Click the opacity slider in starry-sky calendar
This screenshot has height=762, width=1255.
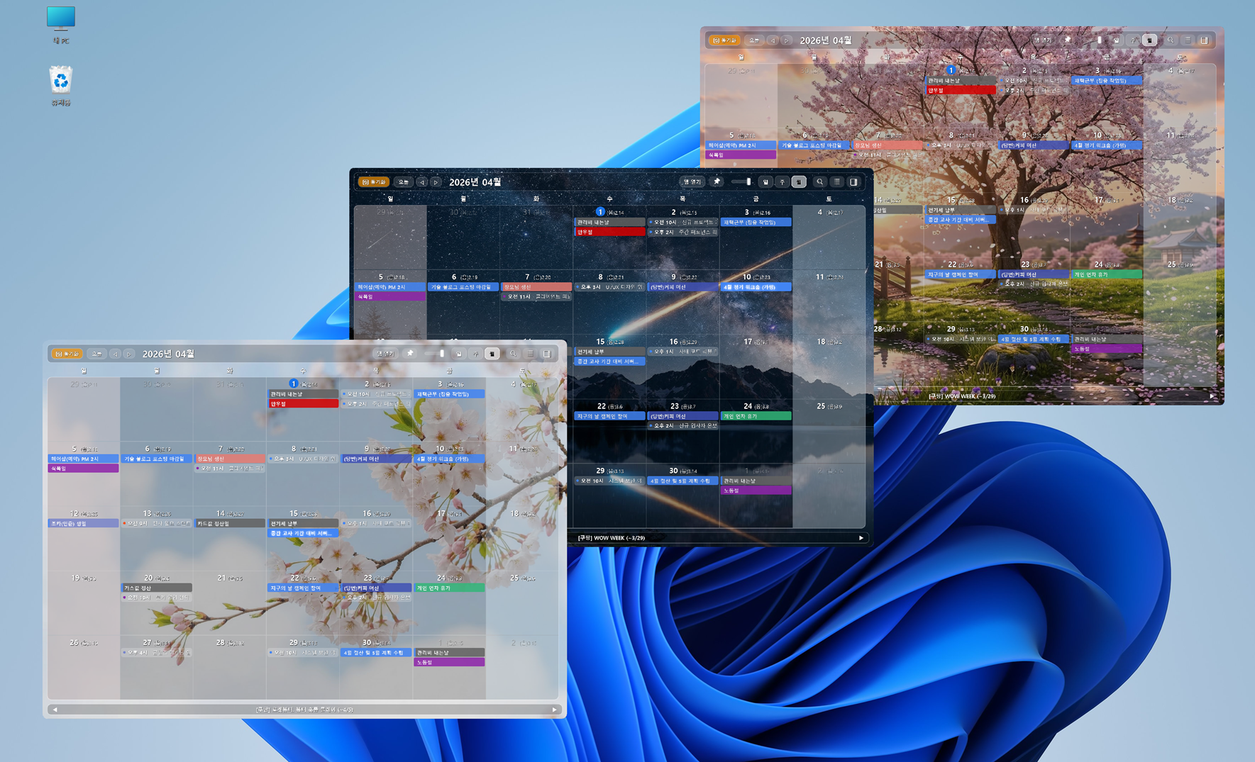tap(741, 182)
